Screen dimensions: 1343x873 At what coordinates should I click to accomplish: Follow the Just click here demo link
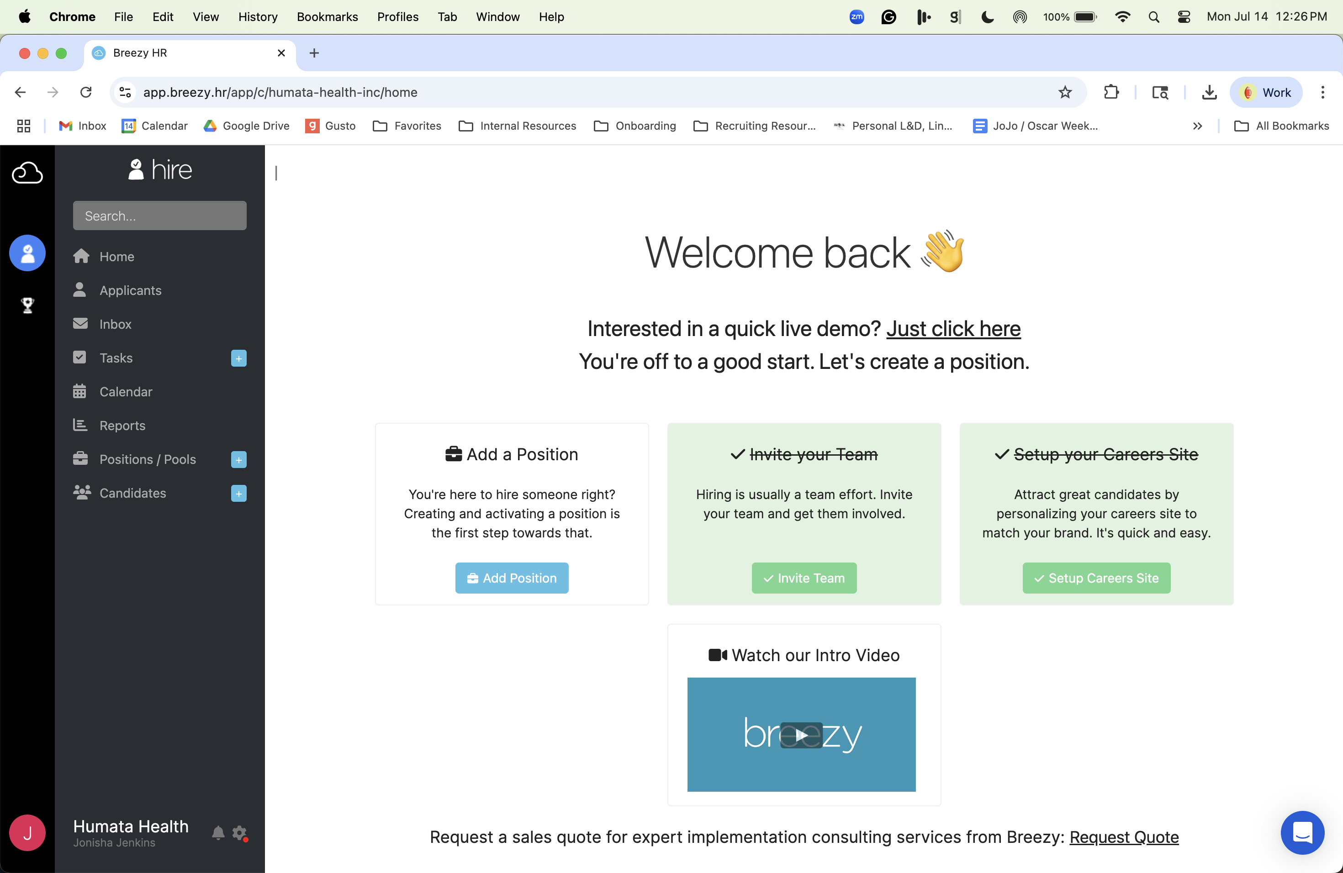click(953, 329)
